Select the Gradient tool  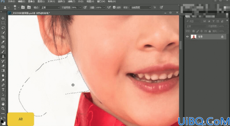pos(3,71)
